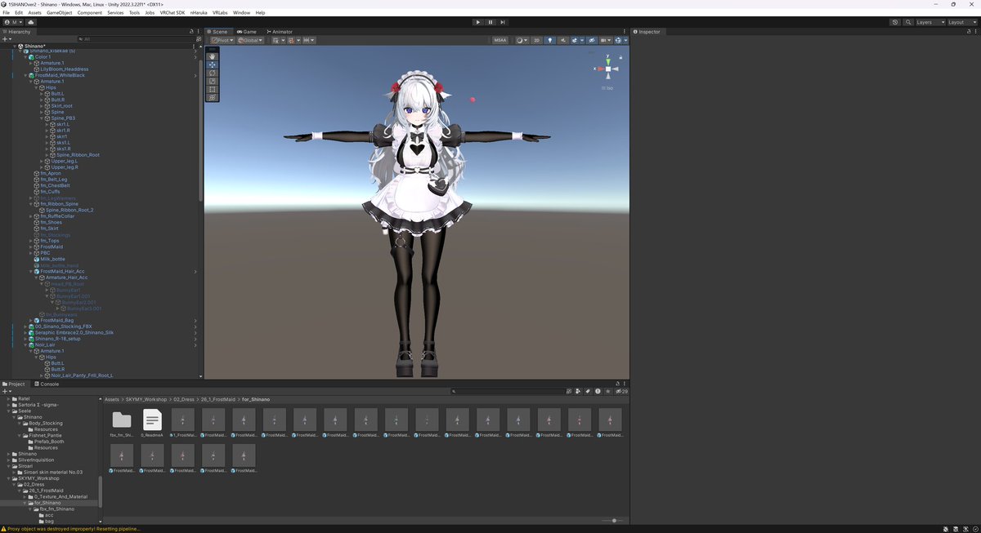981x533 pixels.
Task: Switch to the Game tab
Action: click(246, 32)
